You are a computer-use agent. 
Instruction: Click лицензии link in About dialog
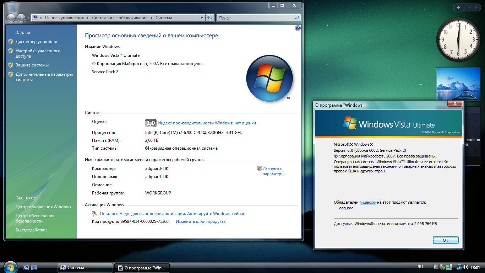[x=368, y=202]
